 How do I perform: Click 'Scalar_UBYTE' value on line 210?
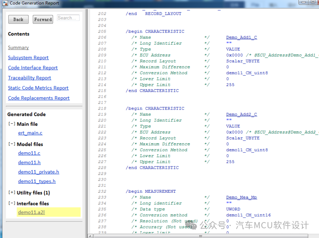coord(243,61)
